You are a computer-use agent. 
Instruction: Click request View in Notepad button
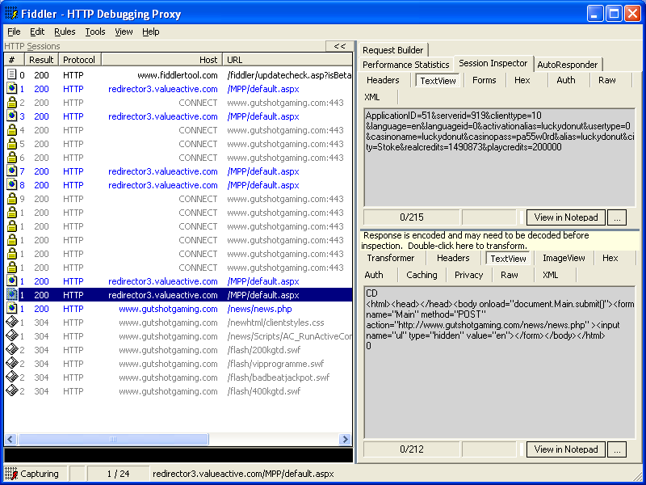pyautogui.click(x=566, y=217)
